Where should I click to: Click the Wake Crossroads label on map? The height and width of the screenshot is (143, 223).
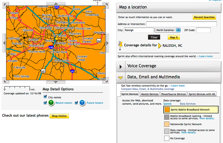[x=92, y=13]
